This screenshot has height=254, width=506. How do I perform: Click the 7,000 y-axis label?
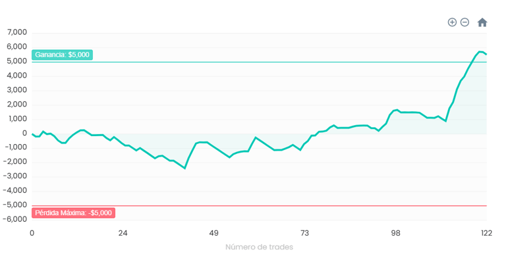click(x=17, y=33)
